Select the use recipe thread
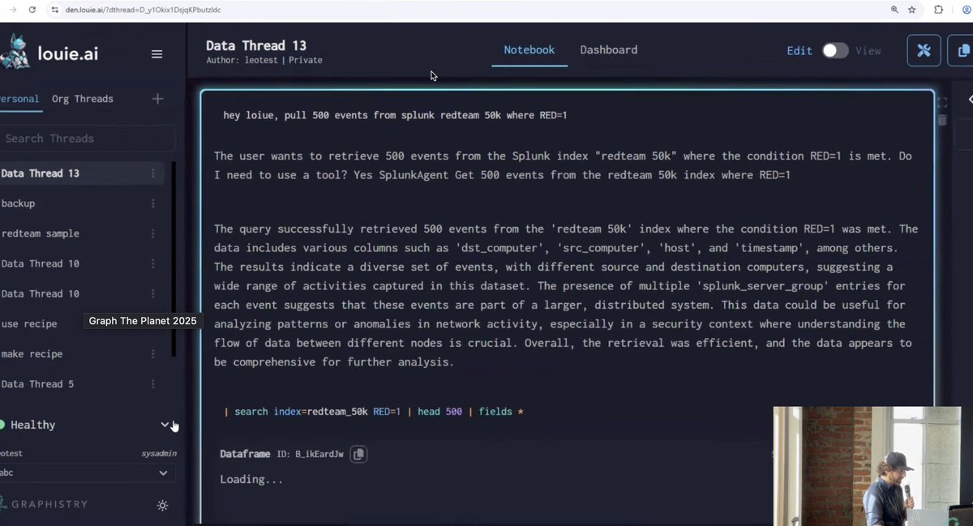Image resolution: width=973 pixels, height=526 pixels. [31, 323]
